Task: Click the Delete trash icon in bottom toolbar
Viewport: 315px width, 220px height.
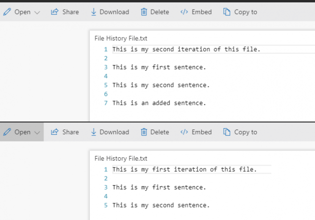Action: click(144, 132)
